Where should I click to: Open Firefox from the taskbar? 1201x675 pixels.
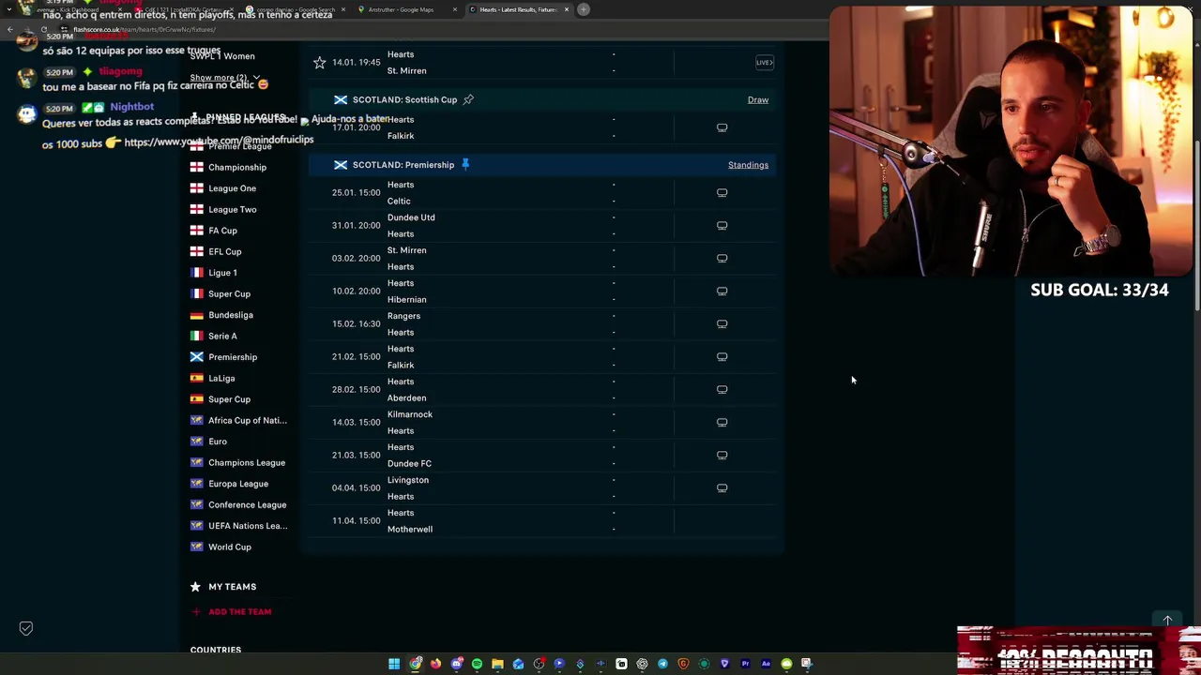tap(435, 664)
